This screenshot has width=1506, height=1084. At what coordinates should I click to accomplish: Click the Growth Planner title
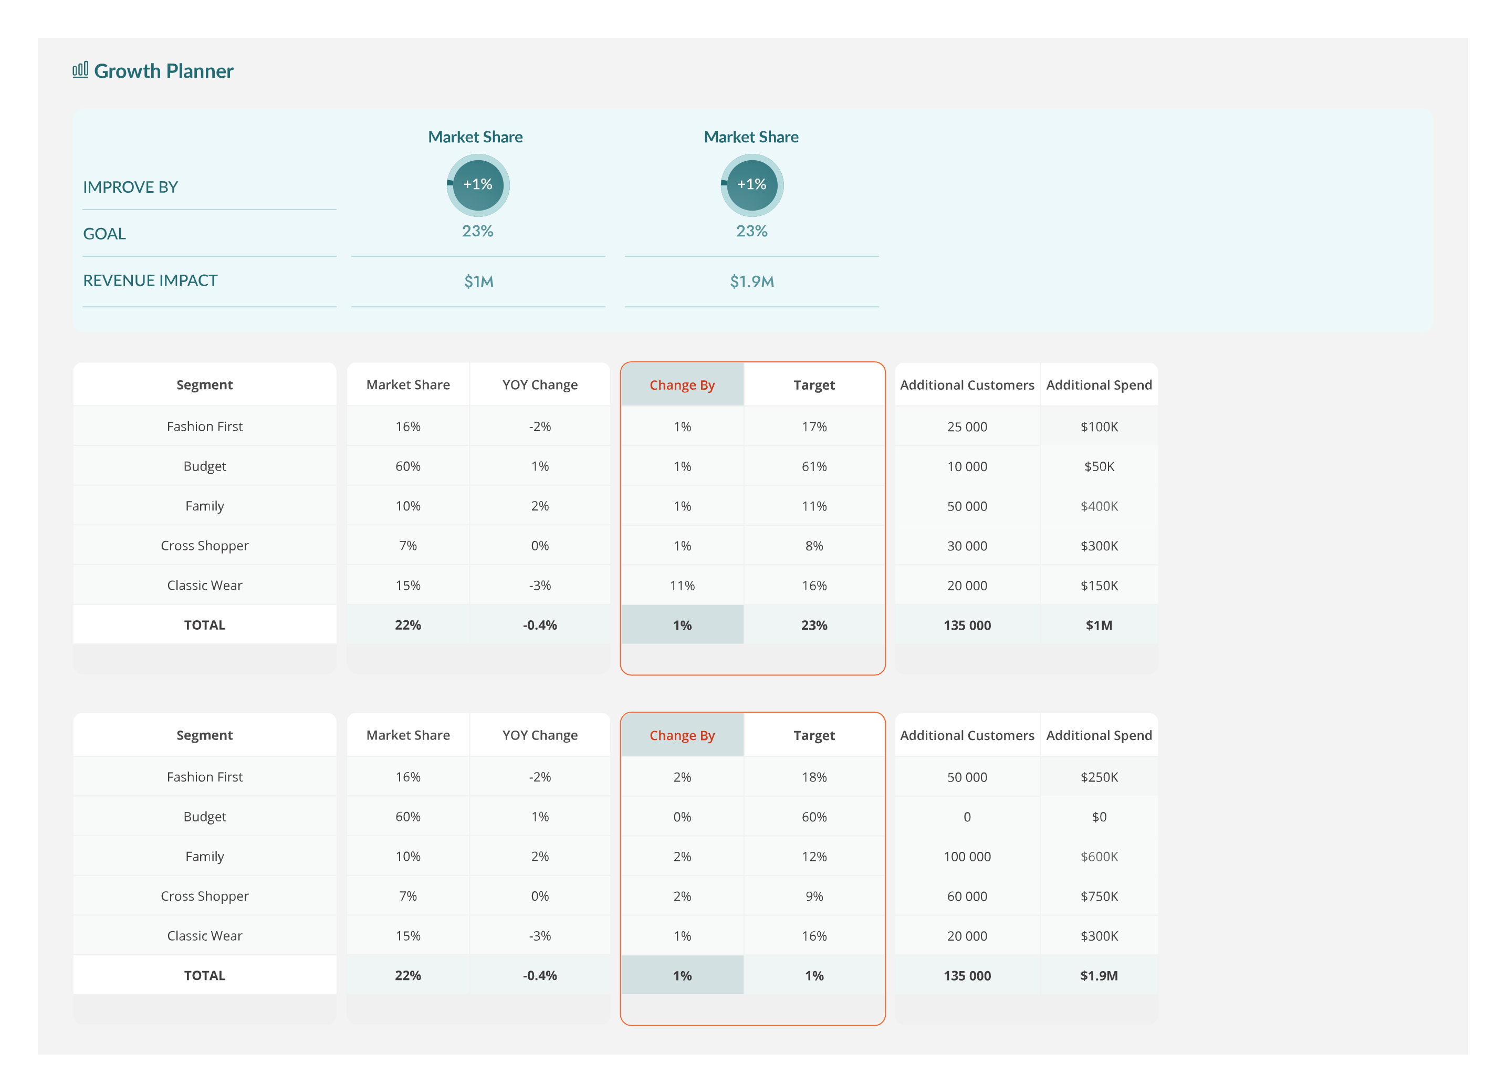pos(163,71)
